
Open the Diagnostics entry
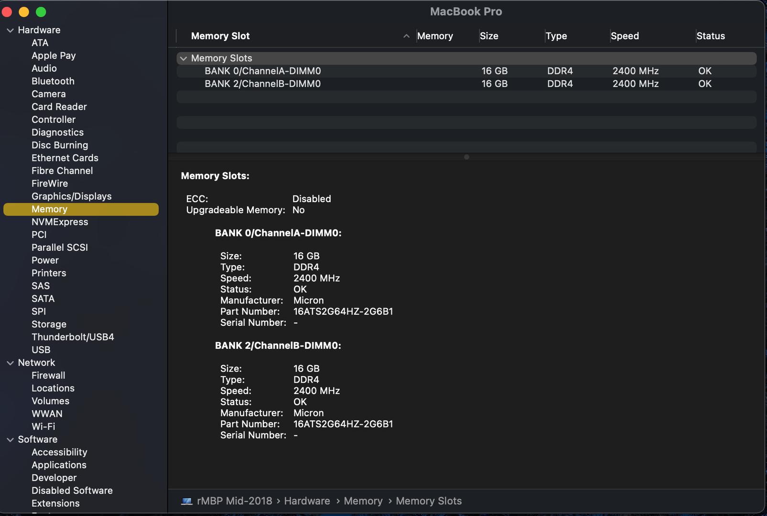(57, 132)
